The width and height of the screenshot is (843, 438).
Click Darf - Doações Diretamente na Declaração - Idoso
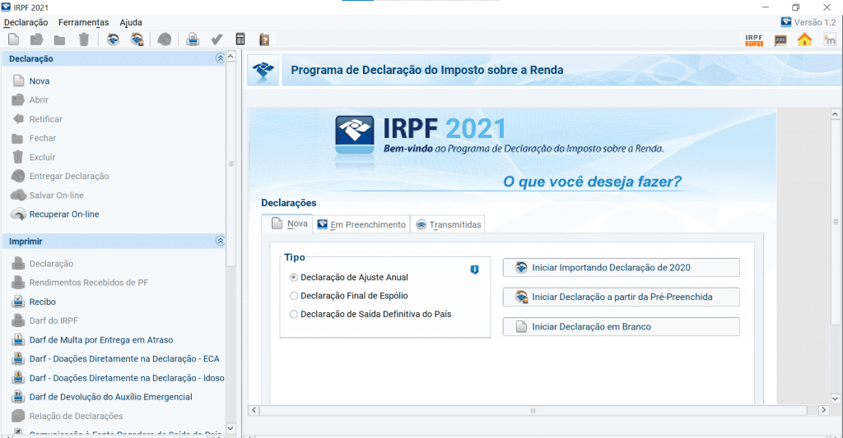pos(126,378)
